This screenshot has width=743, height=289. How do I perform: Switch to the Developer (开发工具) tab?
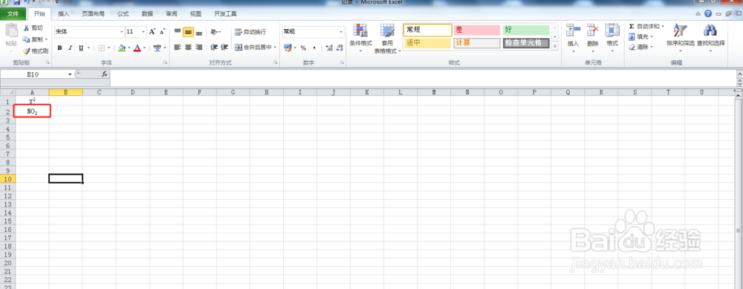click(225, 14)
